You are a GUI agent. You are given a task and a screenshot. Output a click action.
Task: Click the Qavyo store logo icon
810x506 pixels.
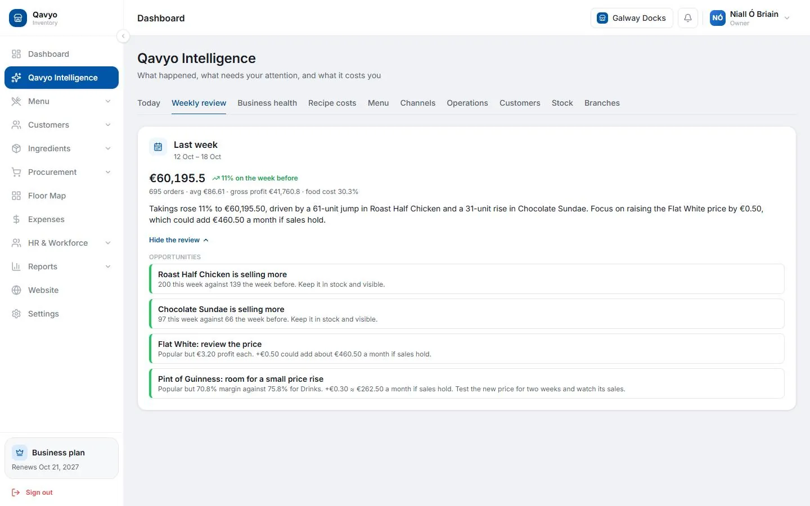click(x=18, y=18)
